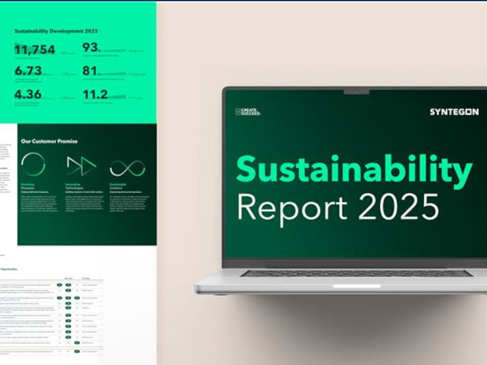Screen dimensions: 487x365
Task: Select the circle icon under Our Customer Promise
Action: pyautogui.click(x=33, y=164)
